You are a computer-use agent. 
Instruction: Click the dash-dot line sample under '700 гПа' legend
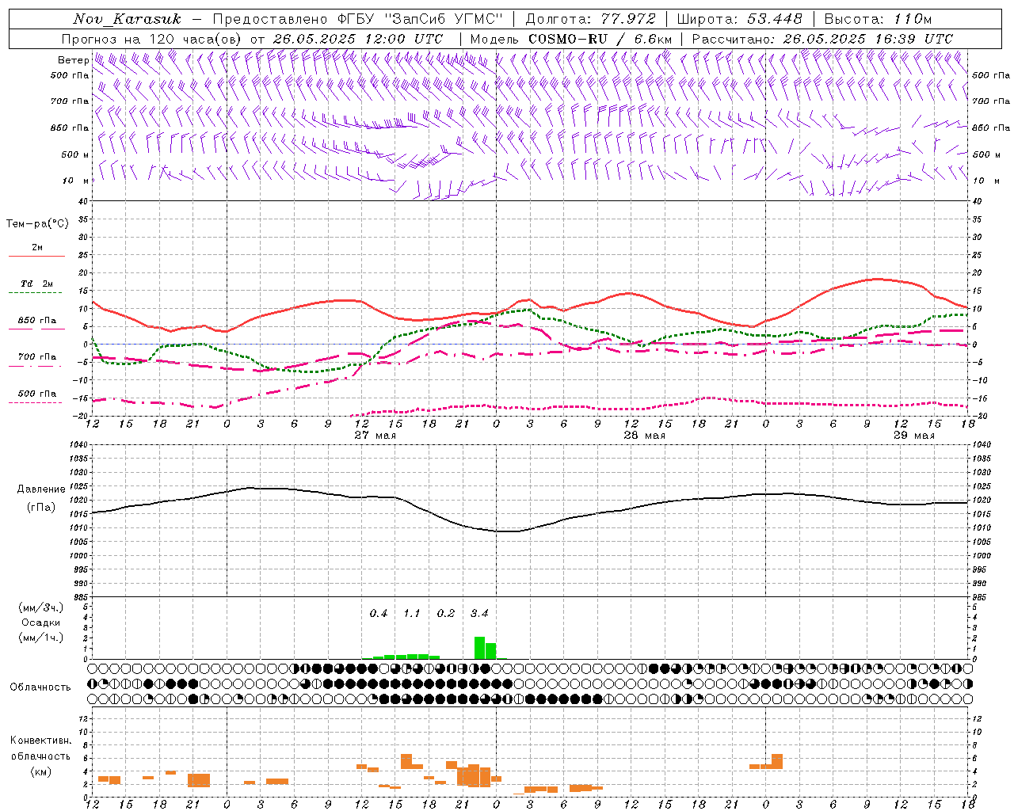(x=36, y=367)
